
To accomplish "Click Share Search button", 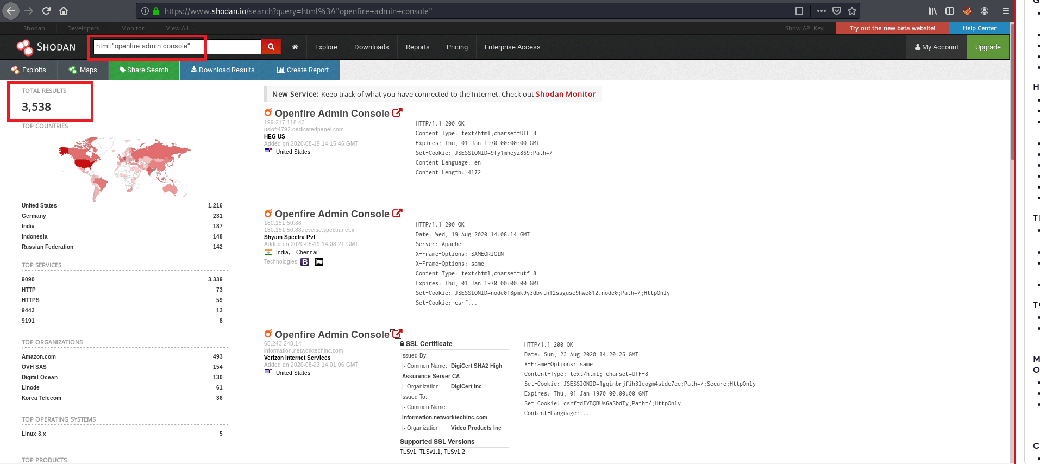I will (144, 70).
